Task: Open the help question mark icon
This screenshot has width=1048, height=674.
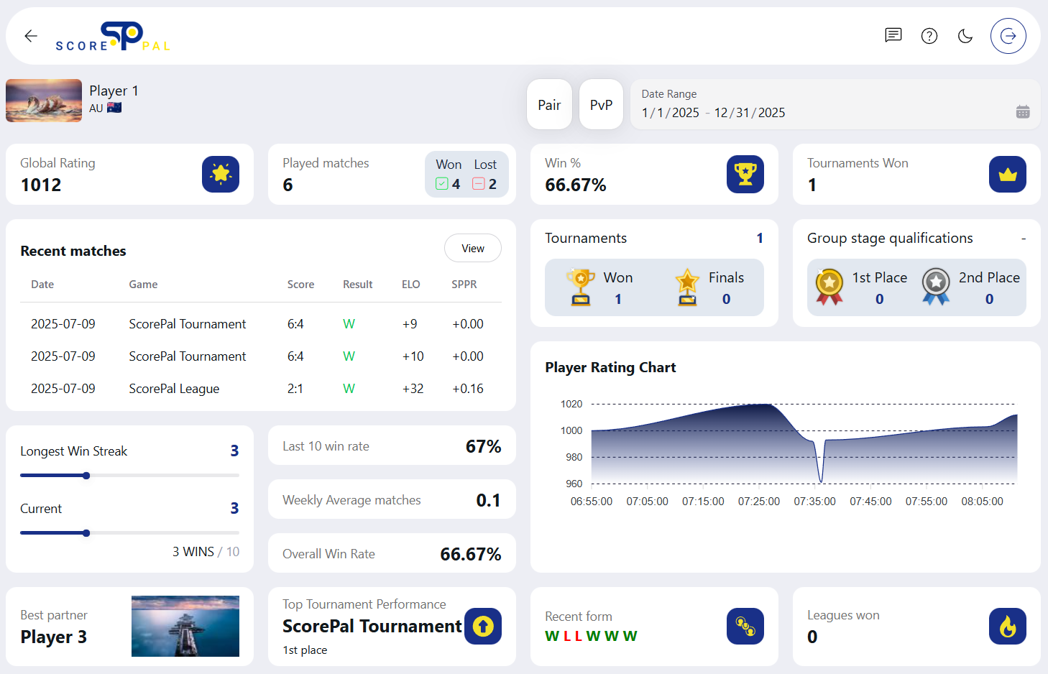Action: (929, 36)
